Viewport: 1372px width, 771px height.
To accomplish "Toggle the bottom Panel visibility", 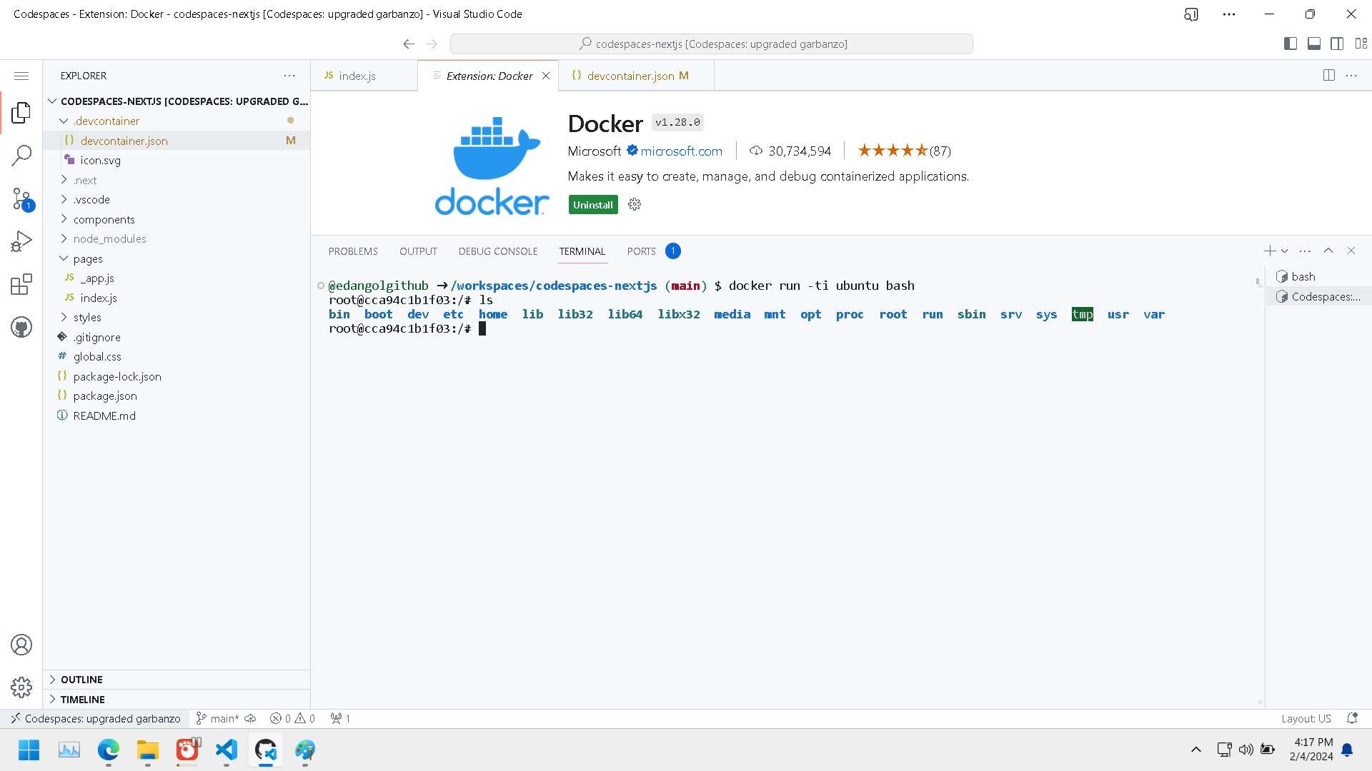I will (x=1314, y=44).
